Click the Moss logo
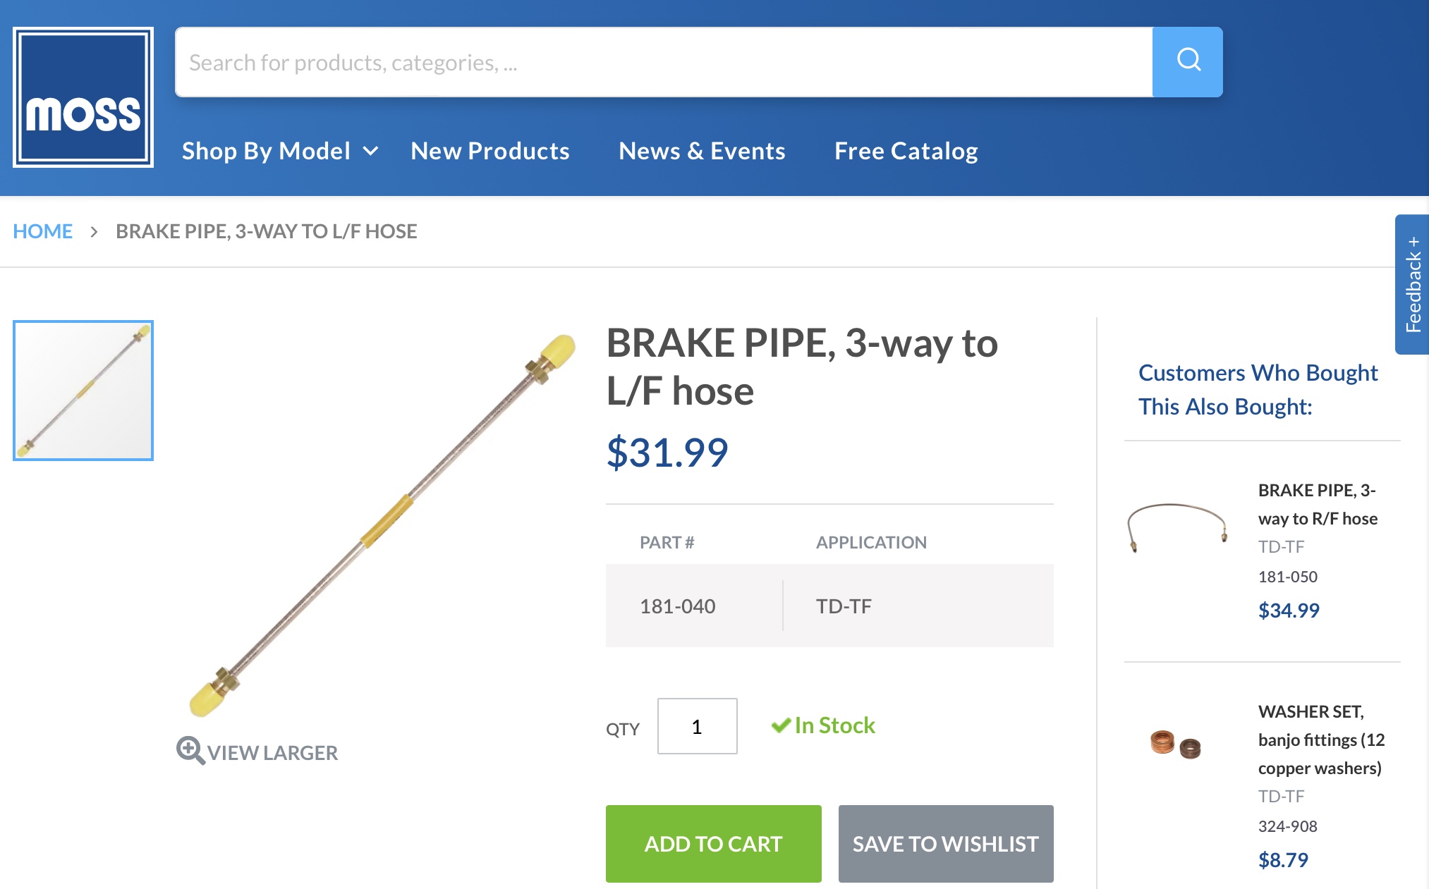Image resolution: width=1429 pixels, height=889 pixels. (x=83, y=97)
